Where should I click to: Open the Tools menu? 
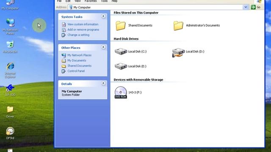pos(104,1)
